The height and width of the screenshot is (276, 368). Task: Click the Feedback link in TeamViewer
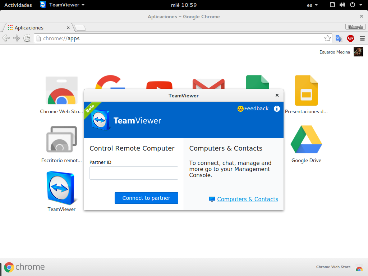[x=253, y=109]
